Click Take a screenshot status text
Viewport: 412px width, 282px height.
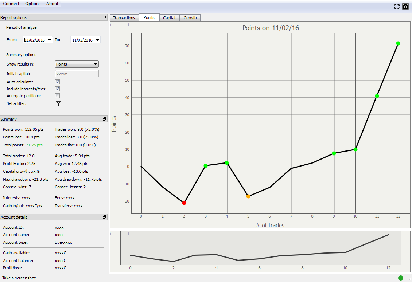[x=19, y=278]
